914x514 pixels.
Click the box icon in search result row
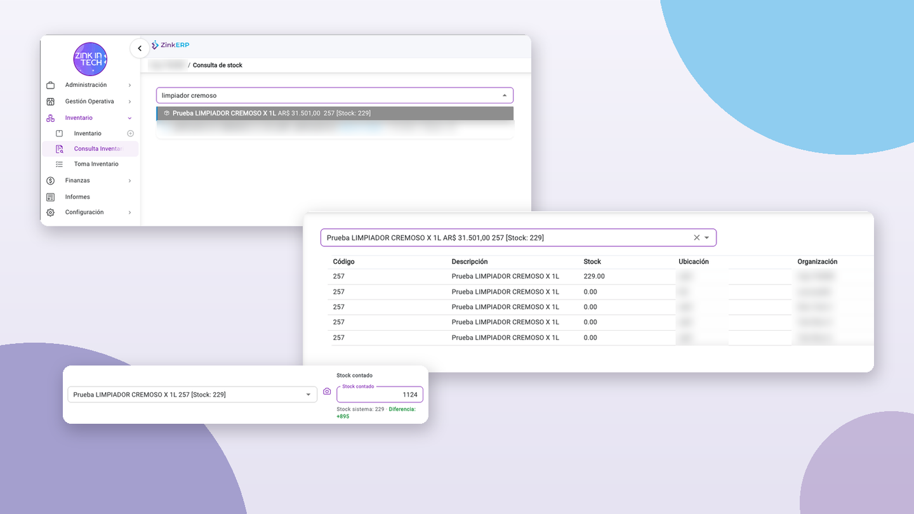point(166,114)
